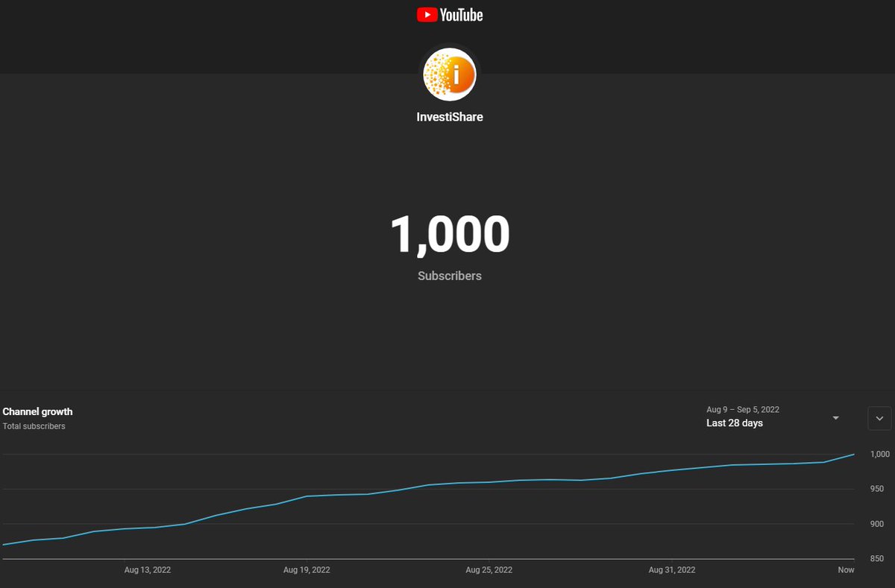Click the Aug 31, 2022 axis label
This screenshot has width=895, height=588.
(x=672, y=570)
